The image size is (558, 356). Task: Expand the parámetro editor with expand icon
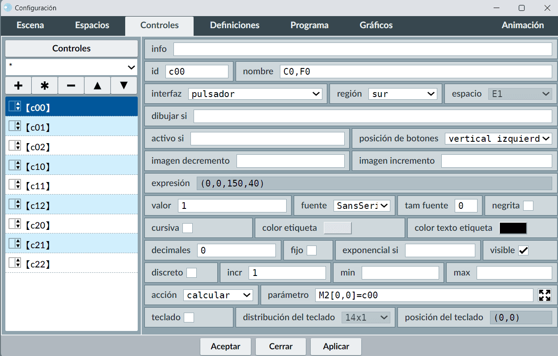pos(545,295)
